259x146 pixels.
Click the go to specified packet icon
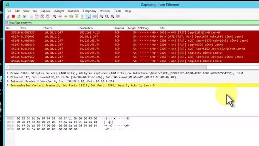click(71, 16)
